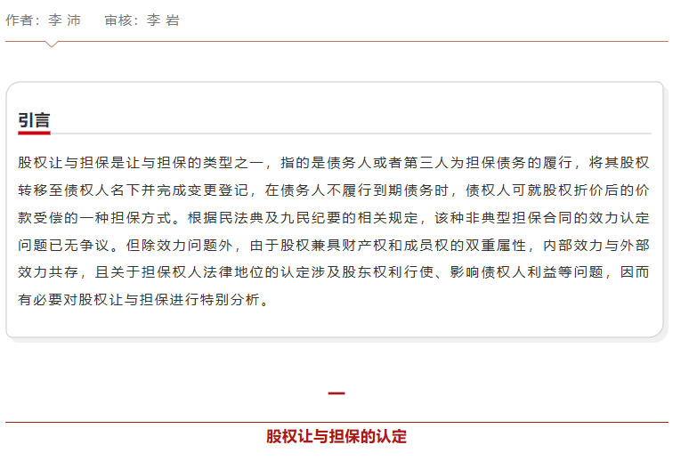The width and height of the screenshot is (689, 461).
Task: Click the red section marker 一
Action: tap(336, 393)
